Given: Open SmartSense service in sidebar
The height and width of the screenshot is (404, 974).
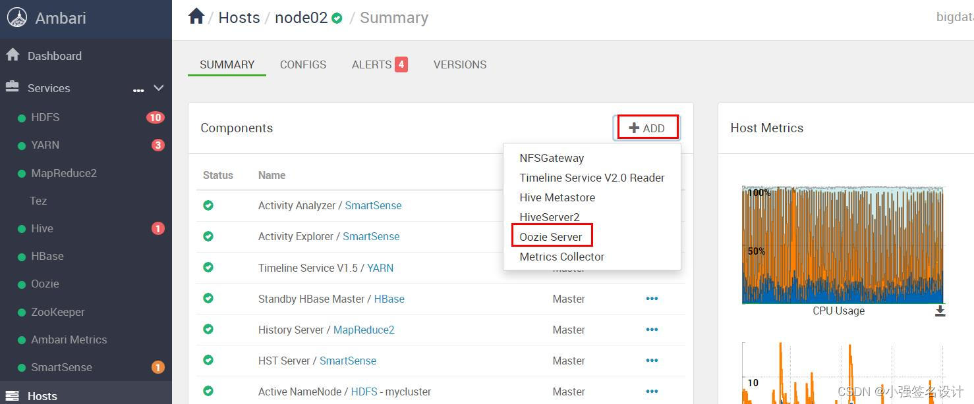Looking at the screenshot, I should pos(62,367).
